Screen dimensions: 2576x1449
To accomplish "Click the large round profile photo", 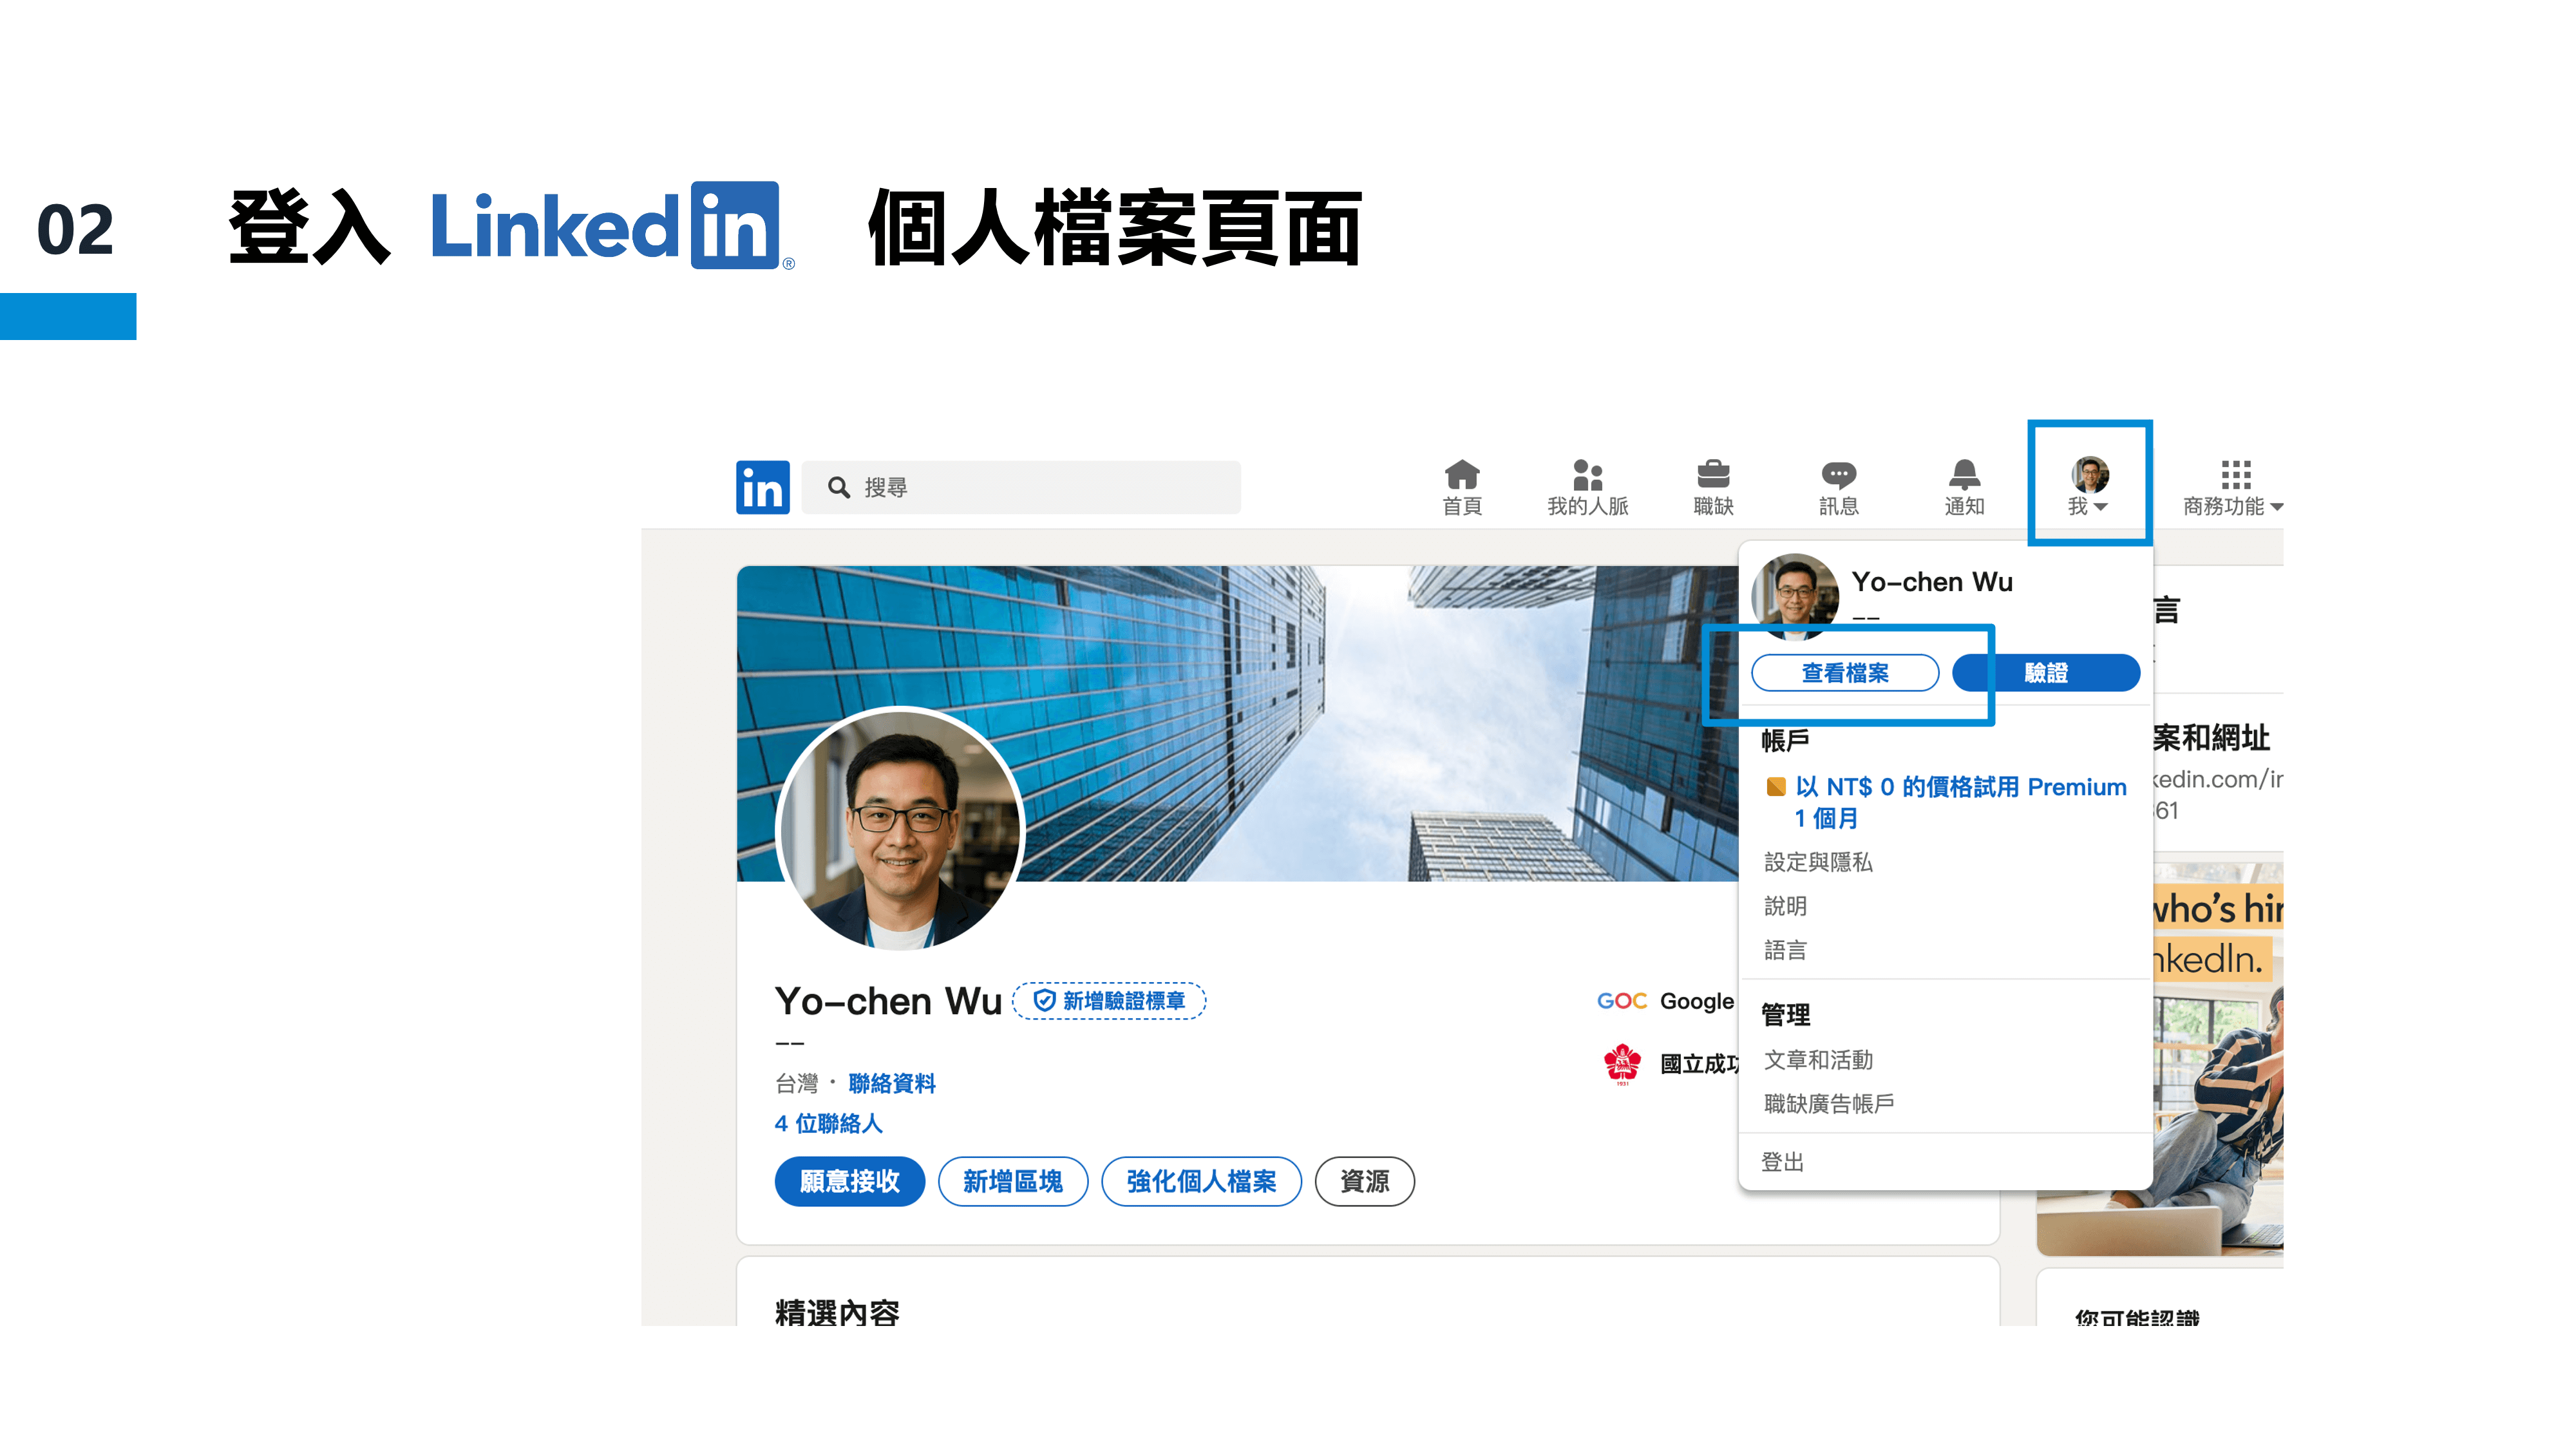I will coord(900,830).
